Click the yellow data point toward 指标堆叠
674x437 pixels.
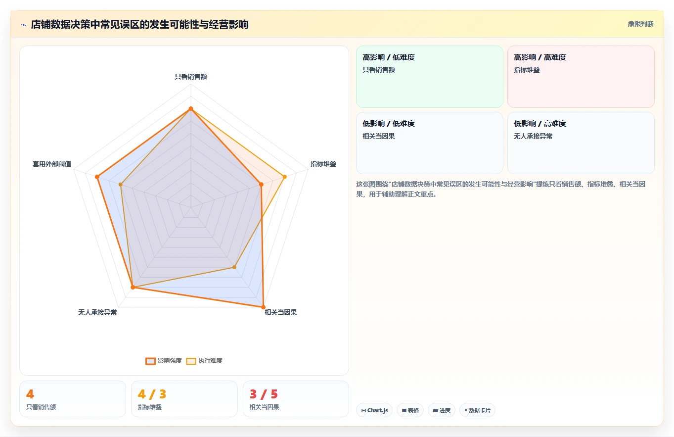click(284, 177)
